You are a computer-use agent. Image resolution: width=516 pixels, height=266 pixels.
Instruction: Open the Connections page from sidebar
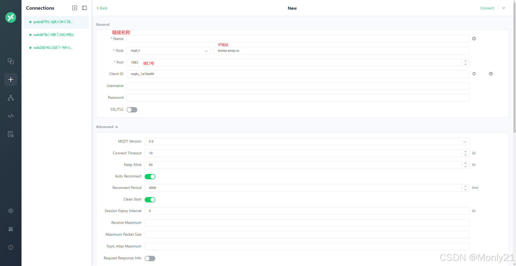(x=11, y=61)
